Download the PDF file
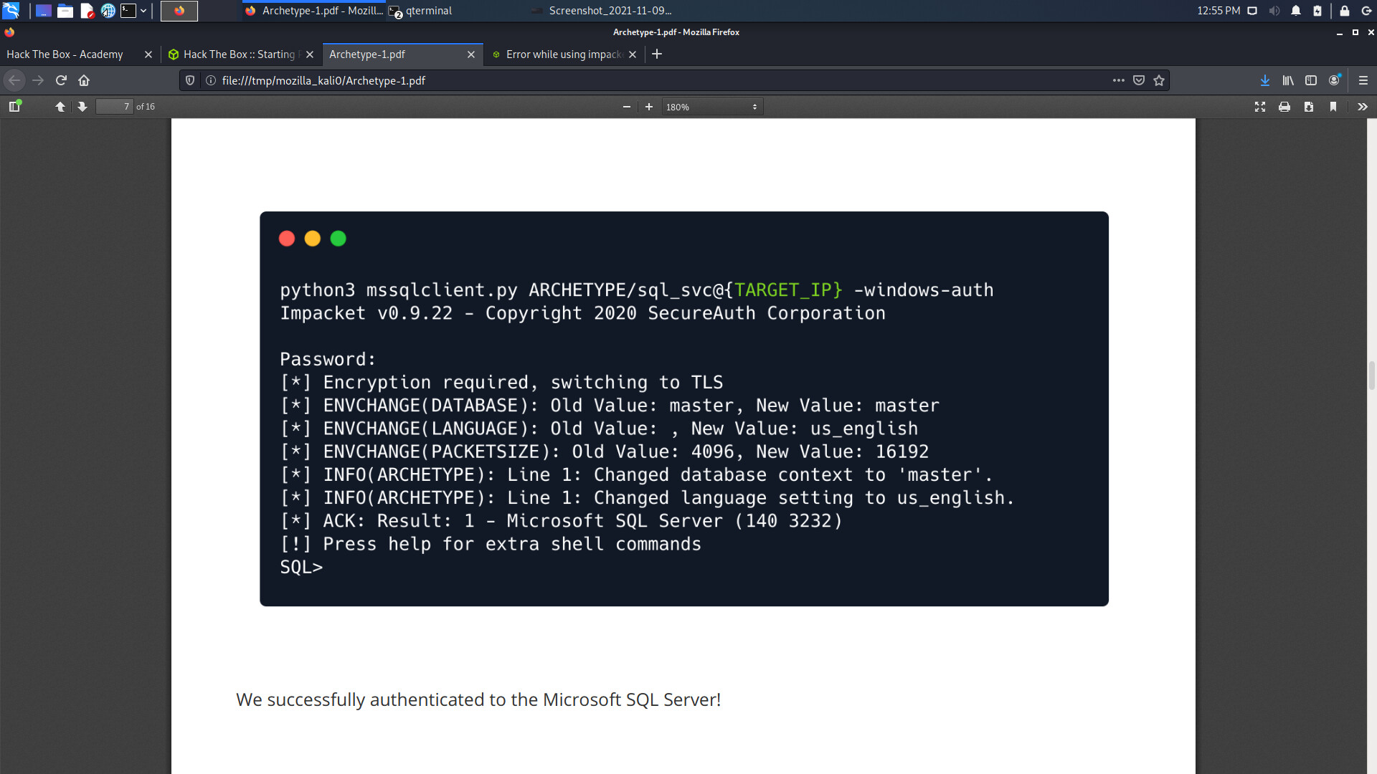This screenshot has width=1377, height=774. (x=1309, y=107)
